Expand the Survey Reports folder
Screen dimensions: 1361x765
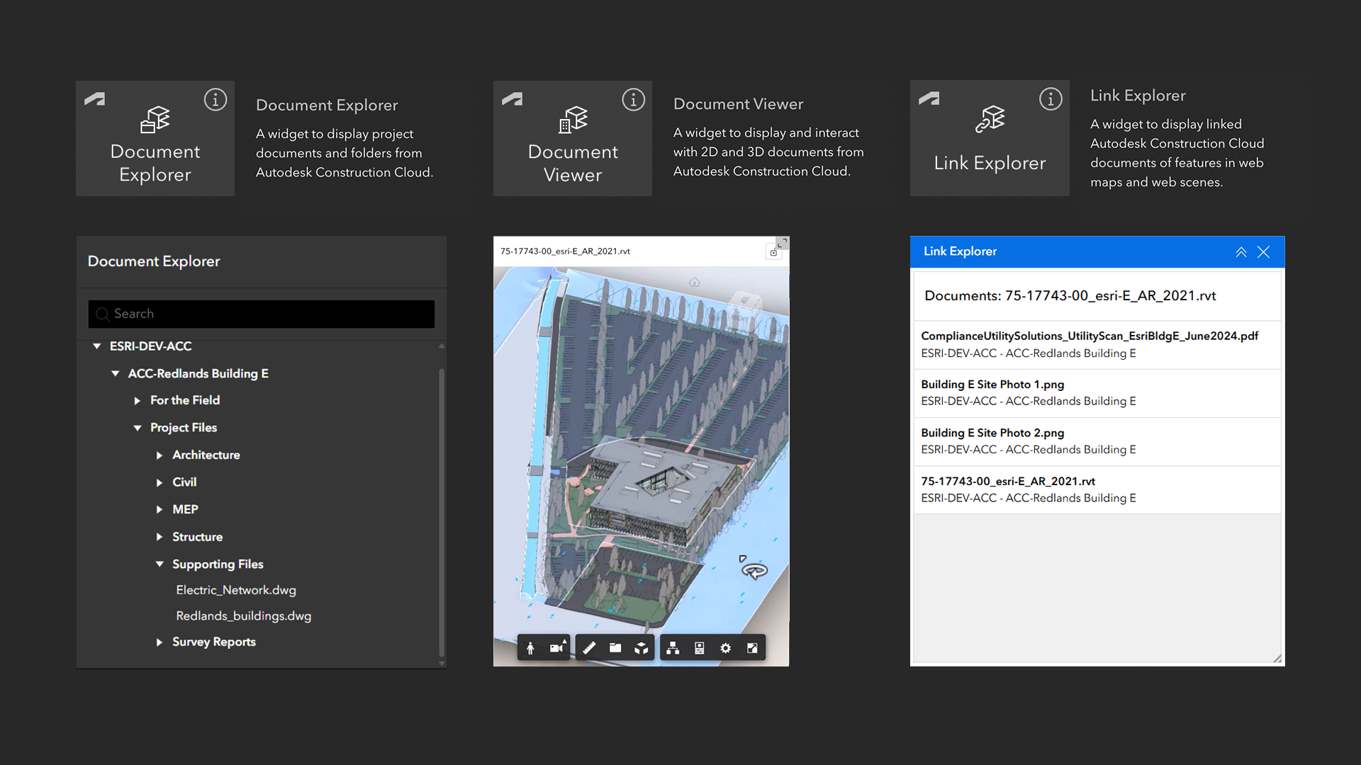159,642
